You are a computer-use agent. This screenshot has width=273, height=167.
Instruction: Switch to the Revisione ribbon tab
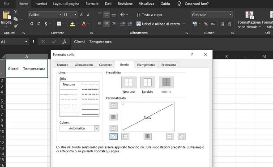[125, 4]
